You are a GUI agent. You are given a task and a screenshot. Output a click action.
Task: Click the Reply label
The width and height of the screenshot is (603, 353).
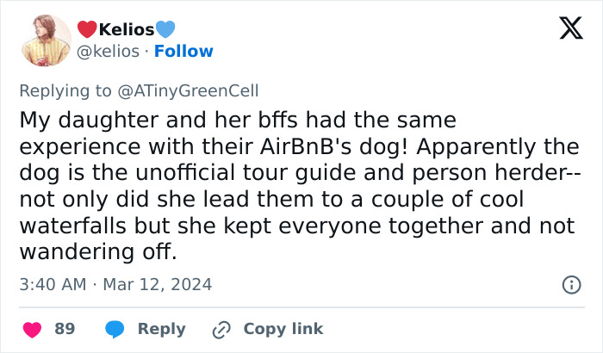click(162, 329)
